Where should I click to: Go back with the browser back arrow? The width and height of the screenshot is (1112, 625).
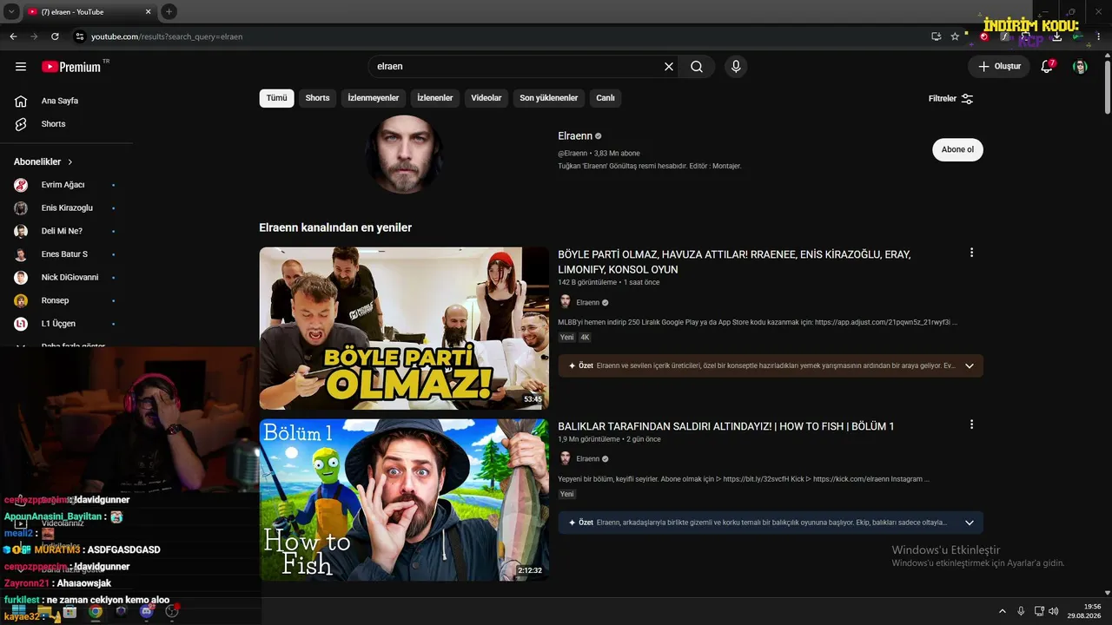pos(13,36)
